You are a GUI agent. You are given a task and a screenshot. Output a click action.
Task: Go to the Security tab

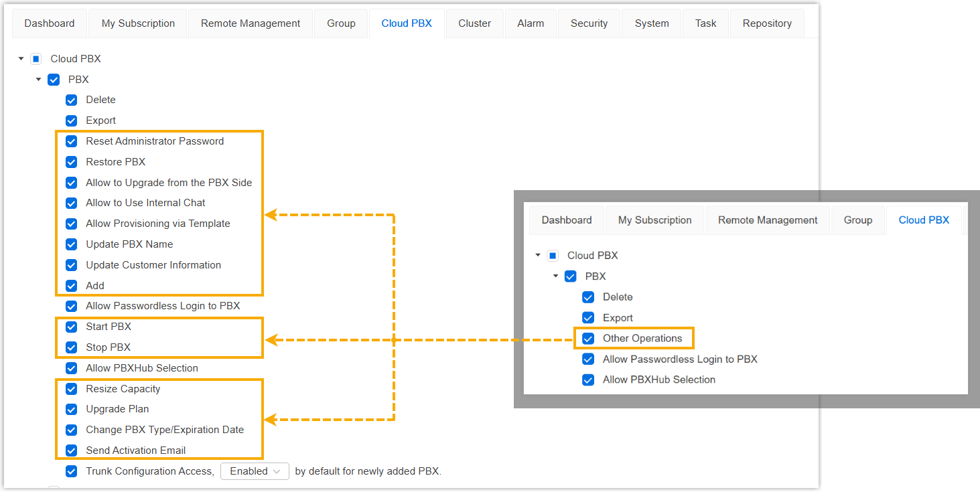coord(589,23)
